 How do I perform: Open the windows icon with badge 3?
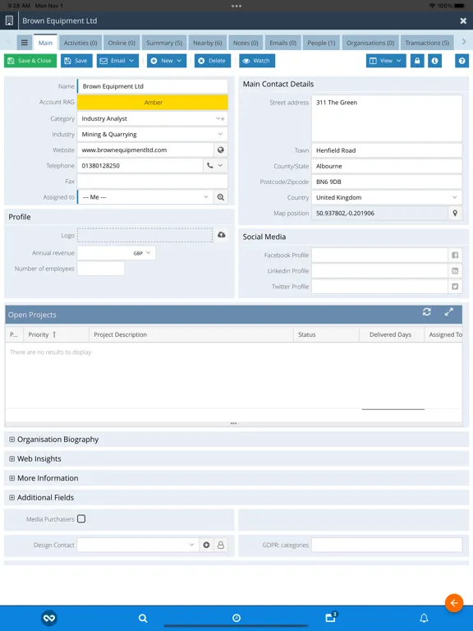coord(331,617)
